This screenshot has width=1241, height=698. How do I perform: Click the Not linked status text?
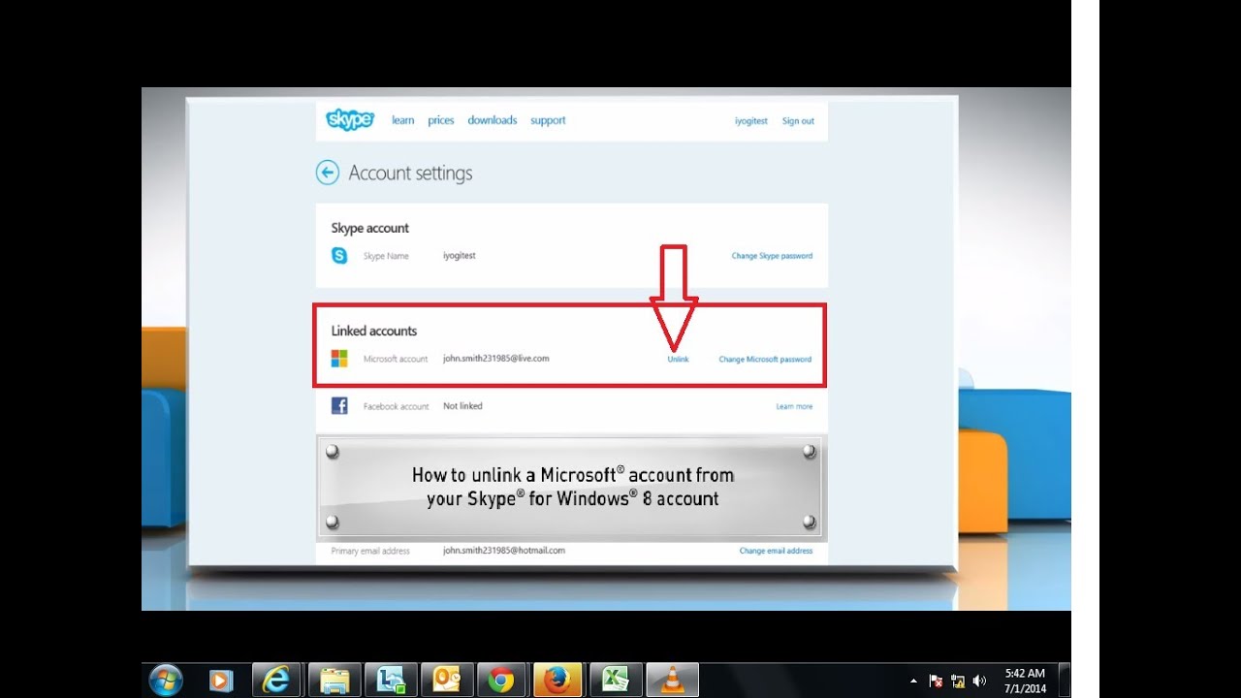[x=462, y=405]
